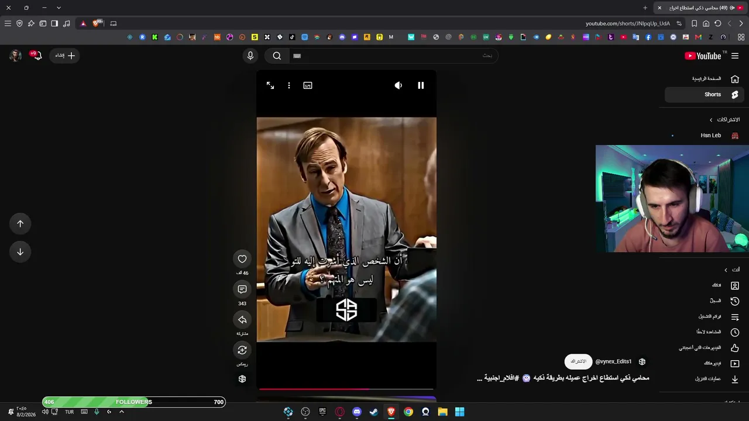Go to the next Short with down arrow
The height and width of the screenshot is (421, 749).
click(20, 251)
